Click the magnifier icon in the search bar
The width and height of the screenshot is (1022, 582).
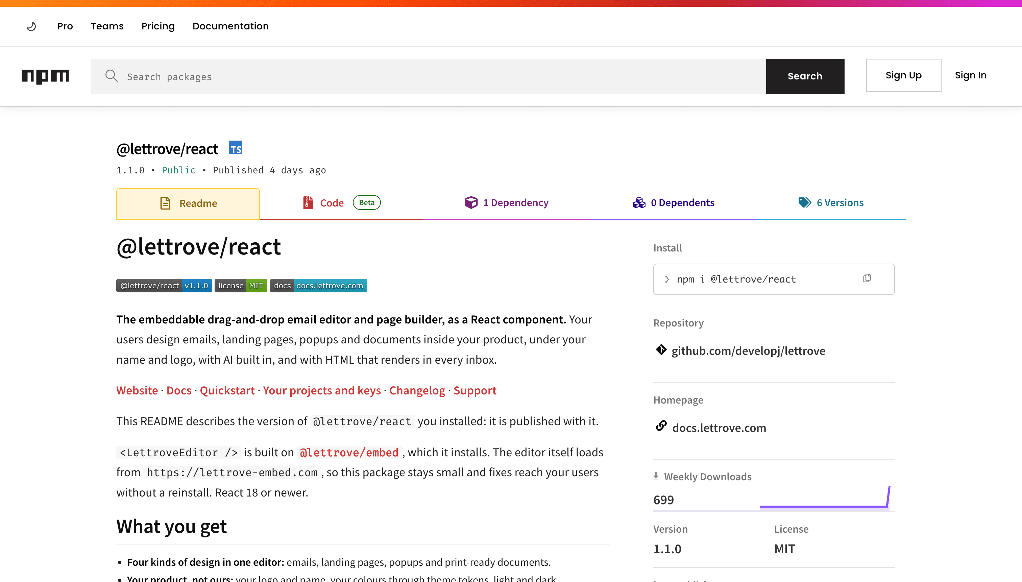click(111, 76)
